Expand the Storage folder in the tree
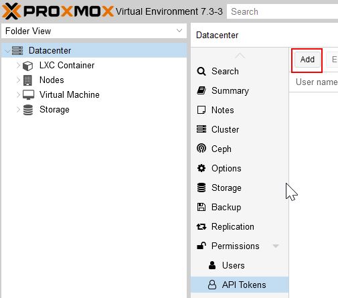The image size is (338, 298). [x=18, y=110]
